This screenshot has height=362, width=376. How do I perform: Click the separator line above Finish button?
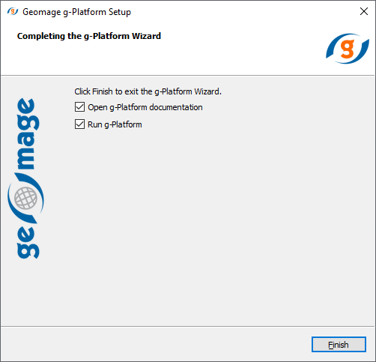tap(188, 326)
